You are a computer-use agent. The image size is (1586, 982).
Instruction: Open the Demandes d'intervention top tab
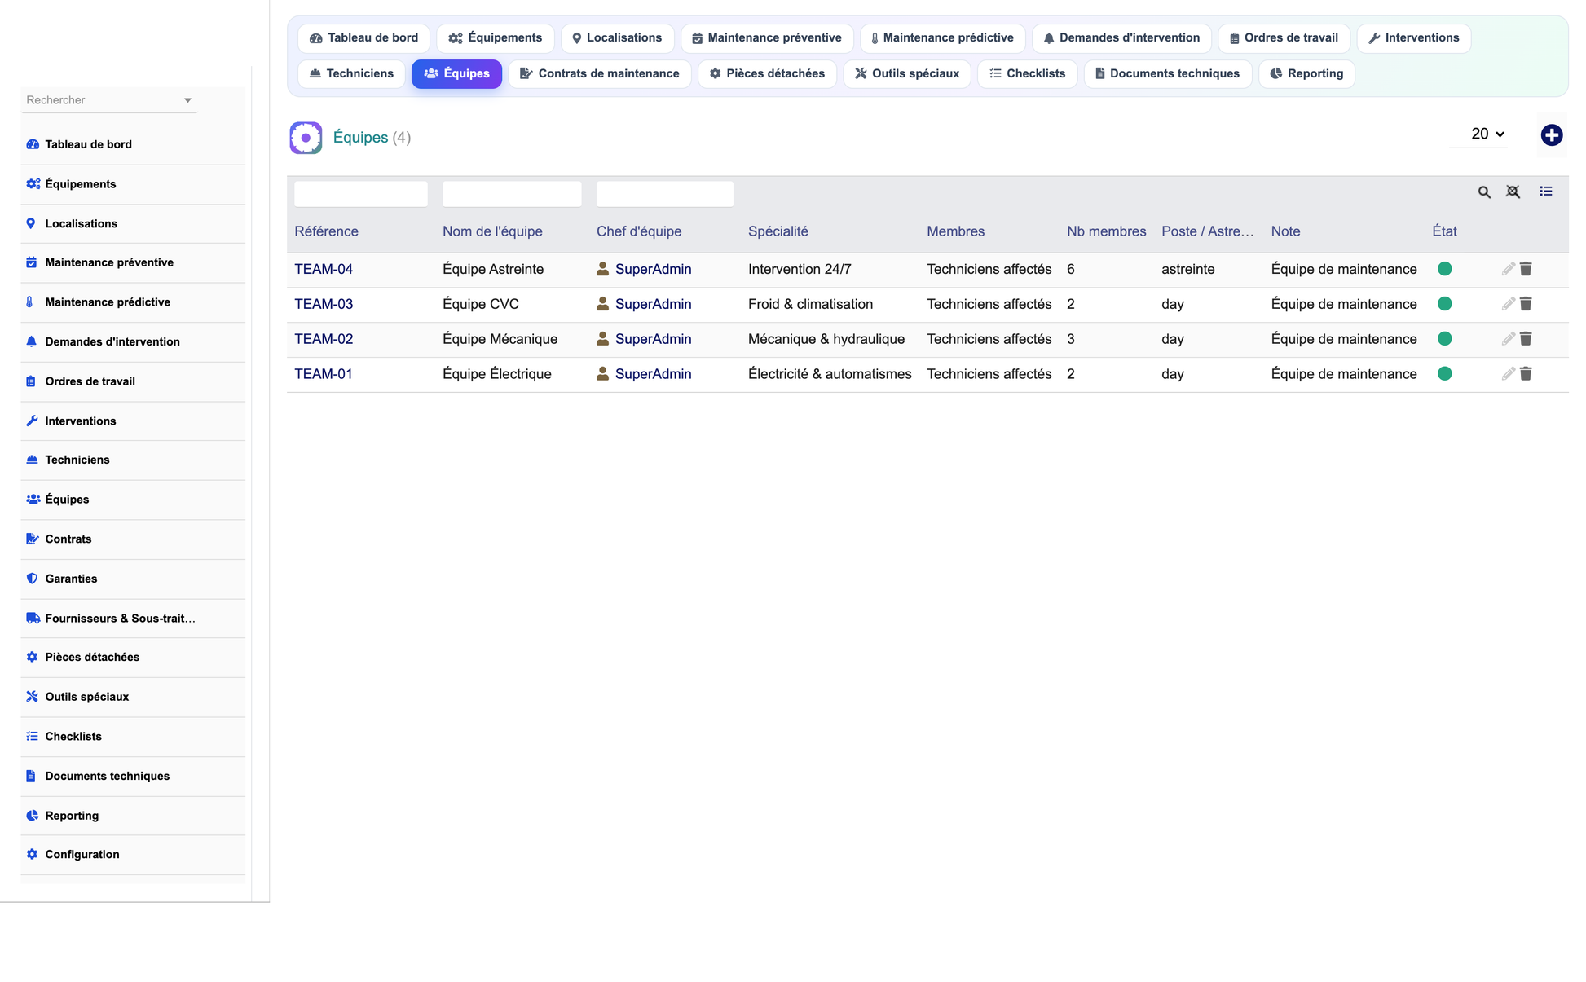1121,38
